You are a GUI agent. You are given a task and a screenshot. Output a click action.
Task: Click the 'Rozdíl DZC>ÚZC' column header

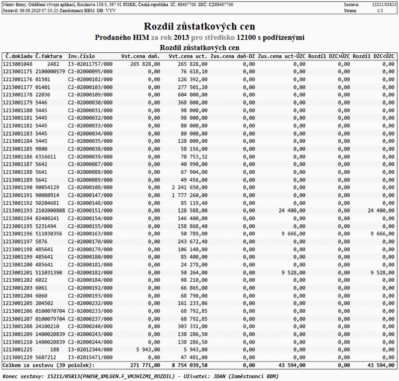pos(329,56)
